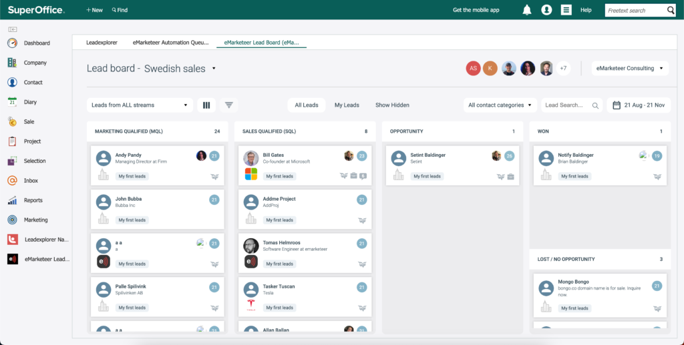Open the 21 Aug - 21 Nov date range picker
684x345 pixels.
pyautogui.click(x=639, y=105)
